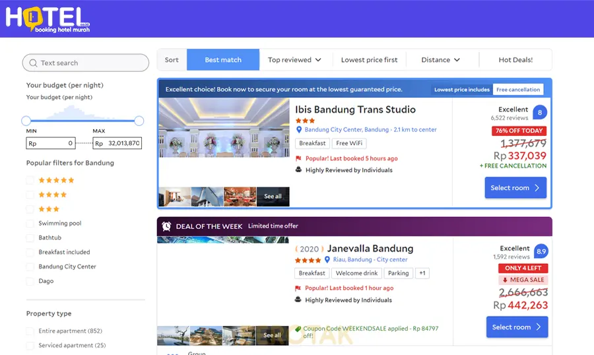
Task: Click the location pin next to Riau, Bandung
Action: (x=327, y=259)
